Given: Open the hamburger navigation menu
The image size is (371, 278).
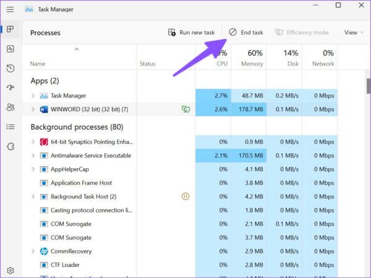Looking at the screenshot, I should [x=10, y=9].
